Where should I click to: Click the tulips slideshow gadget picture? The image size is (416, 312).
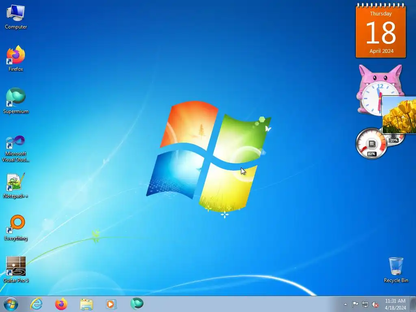(399, 115)
